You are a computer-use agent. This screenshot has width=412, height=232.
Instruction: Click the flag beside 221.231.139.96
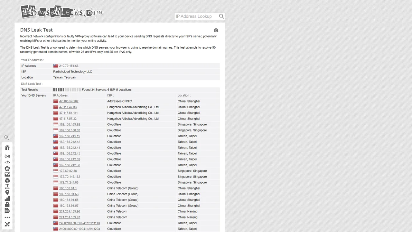tap(56, 211)
